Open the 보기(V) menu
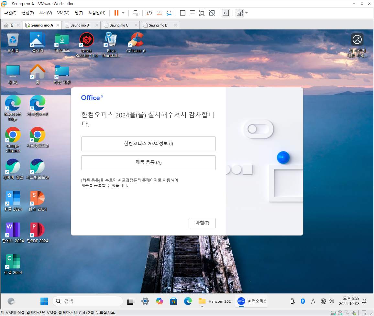The height and width of the screenshot is (316, 374). coord(46,13)
